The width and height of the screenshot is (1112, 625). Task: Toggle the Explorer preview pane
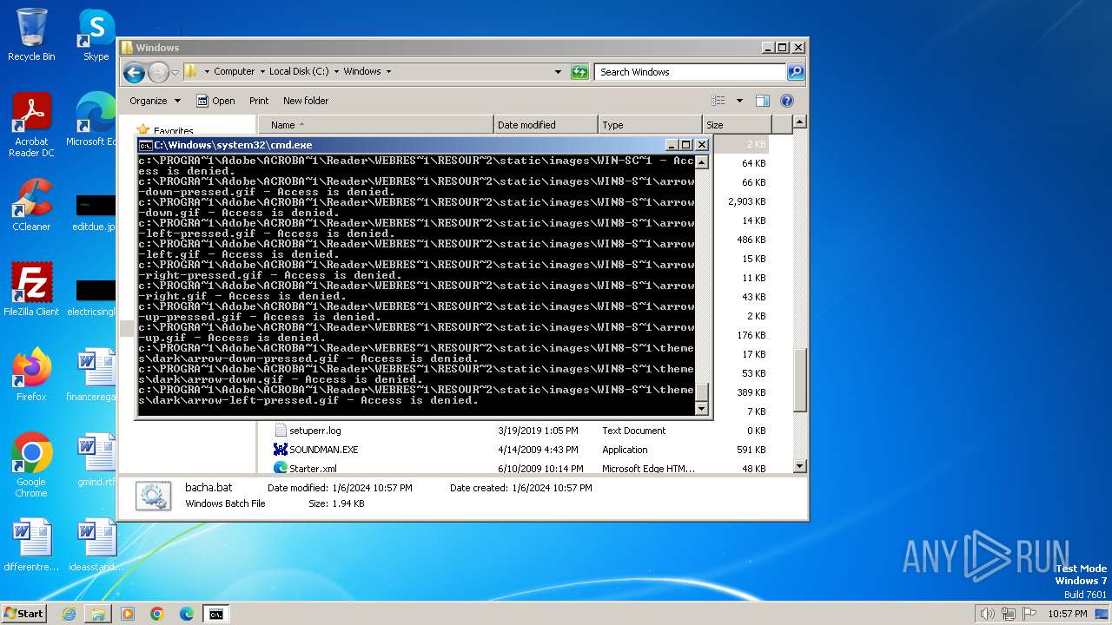762,101
